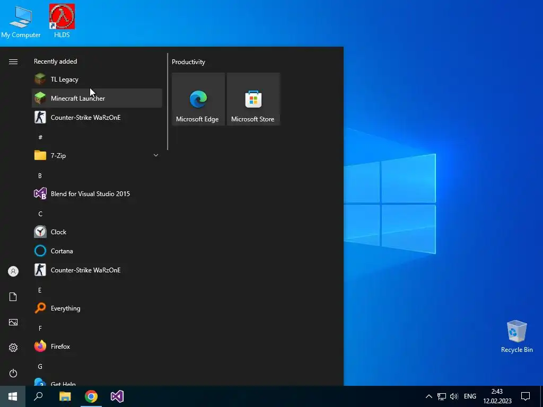Viewport: 543px width, 407px height.
Task: Open the Pictures sidebar icon
Action: pyautogui.click(x=13, y=322)
